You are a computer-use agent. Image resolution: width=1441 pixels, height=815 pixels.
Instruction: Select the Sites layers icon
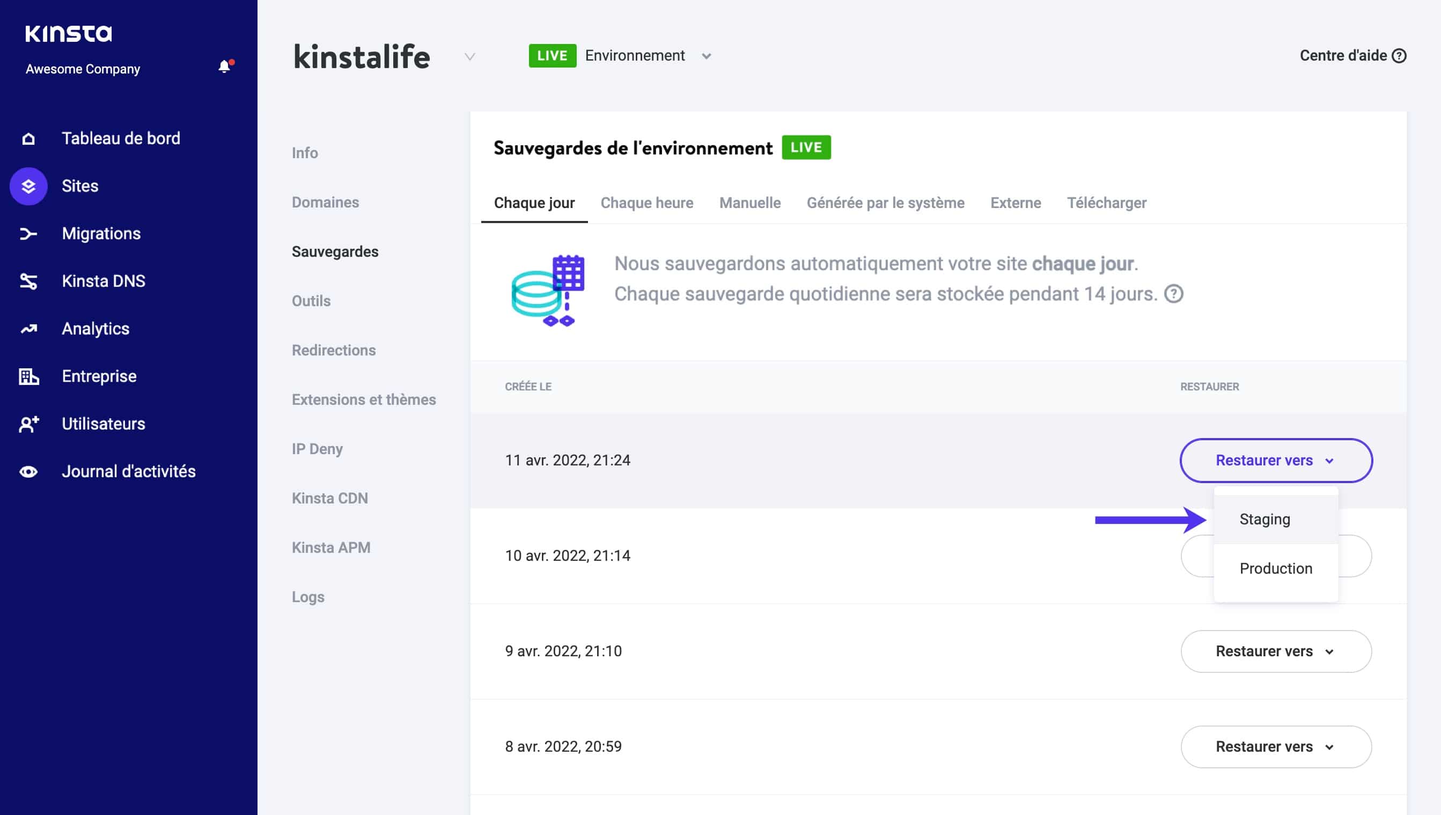[28, 186]
